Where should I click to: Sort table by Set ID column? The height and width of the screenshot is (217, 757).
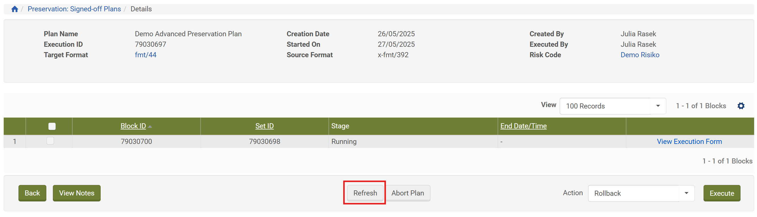click(264, 126)
